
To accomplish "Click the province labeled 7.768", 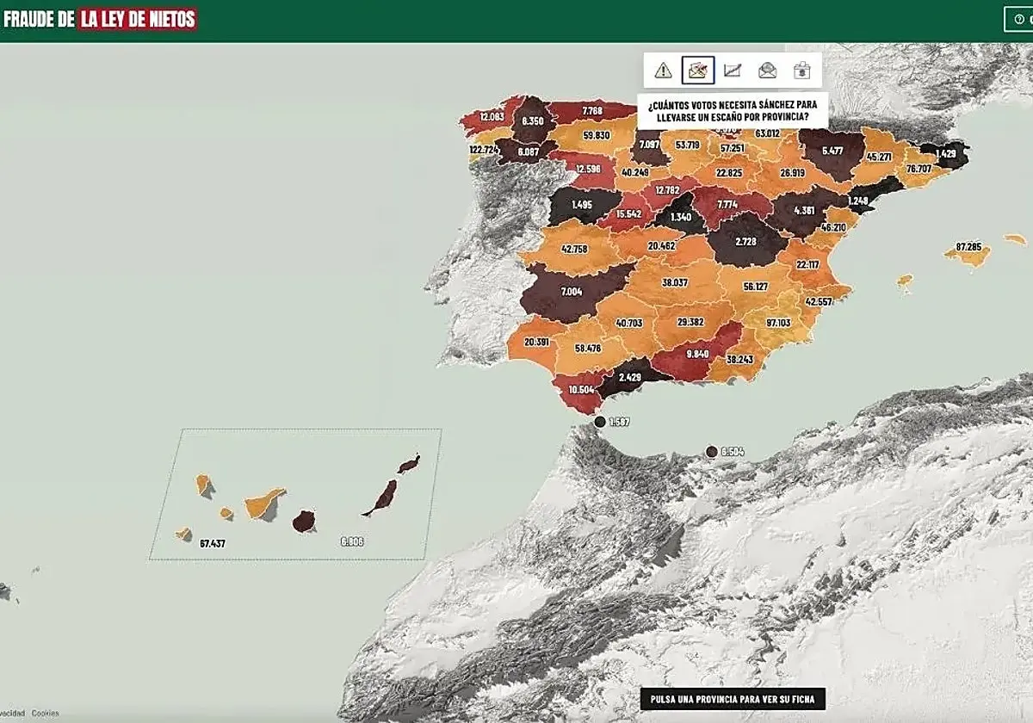I will point(592,111).
